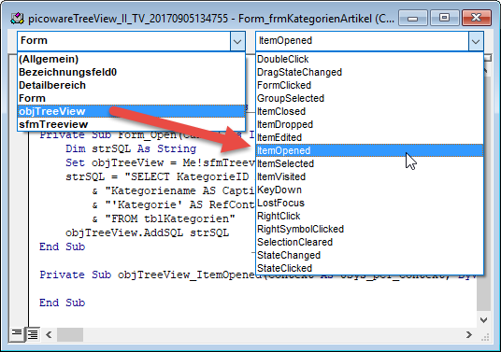Click 'Dim strSQL As String' code line
This screenshot has height=352, width=501.
click(x=131, y=148)
